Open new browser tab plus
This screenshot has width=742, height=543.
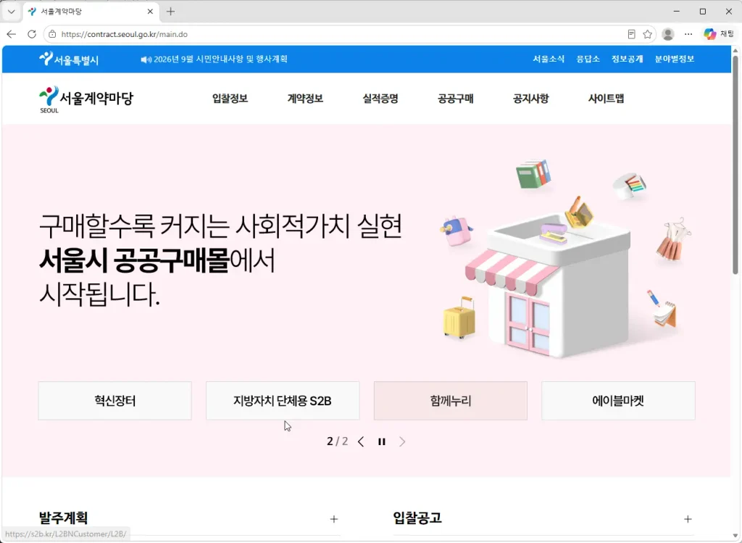[x=171, y=12]
